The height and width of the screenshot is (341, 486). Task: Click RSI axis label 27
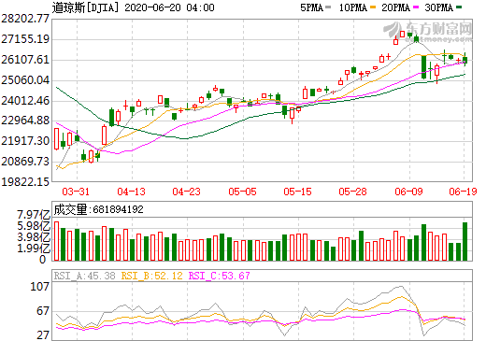(43, 335)
